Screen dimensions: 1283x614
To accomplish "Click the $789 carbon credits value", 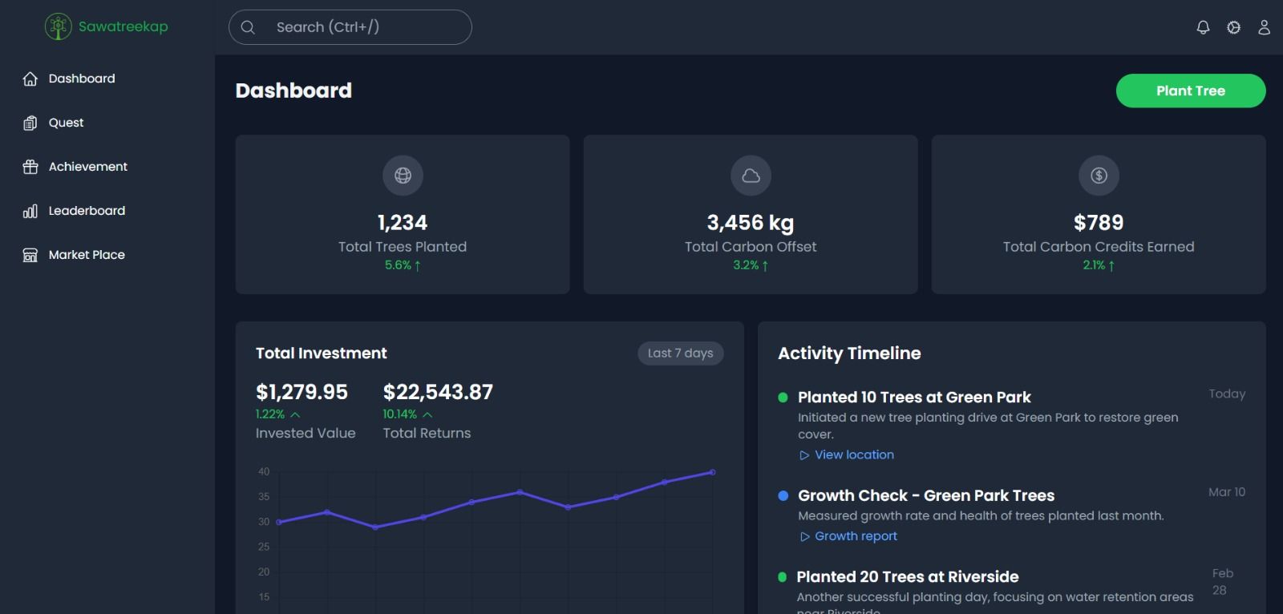I will pos(1099,223).
